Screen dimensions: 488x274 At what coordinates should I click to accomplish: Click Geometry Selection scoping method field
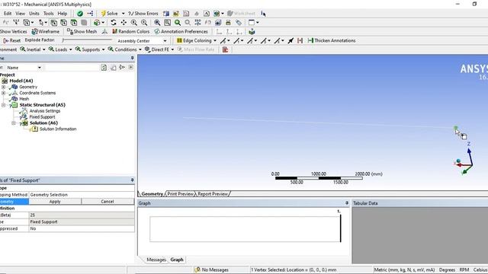click(x=82, y=195)
